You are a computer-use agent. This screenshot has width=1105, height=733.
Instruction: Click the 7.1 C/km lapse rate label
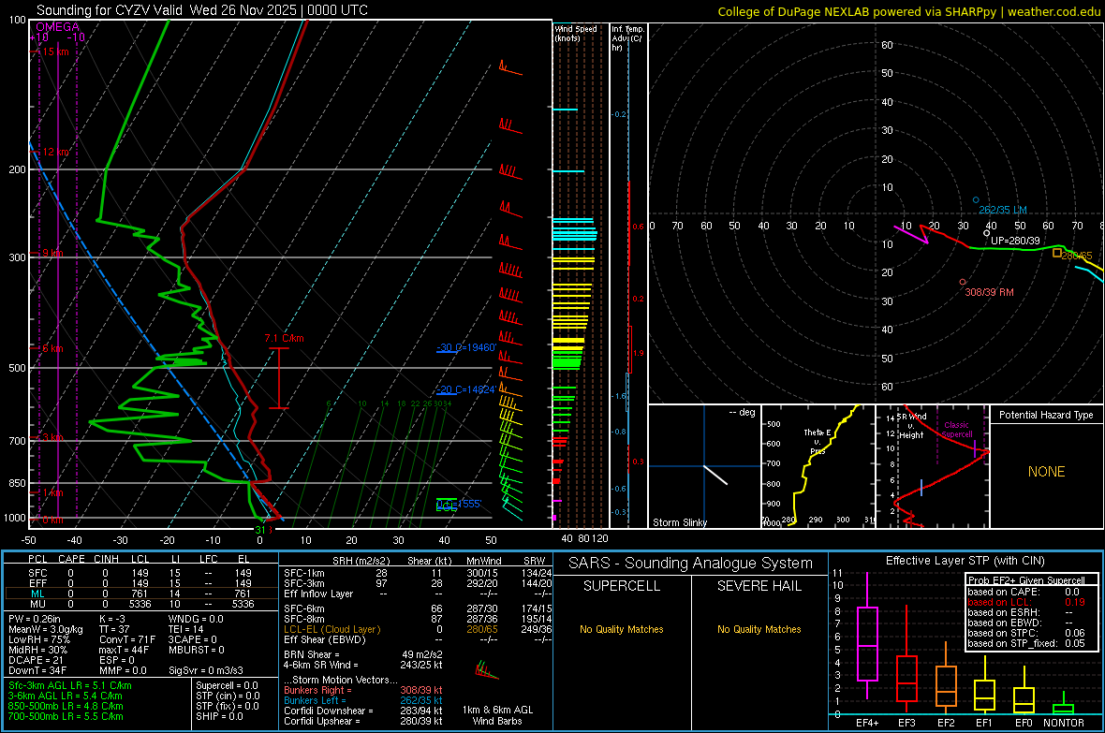point(284,338)
